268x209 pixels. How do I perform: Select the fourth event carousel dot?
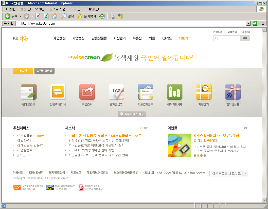(205, 156)
